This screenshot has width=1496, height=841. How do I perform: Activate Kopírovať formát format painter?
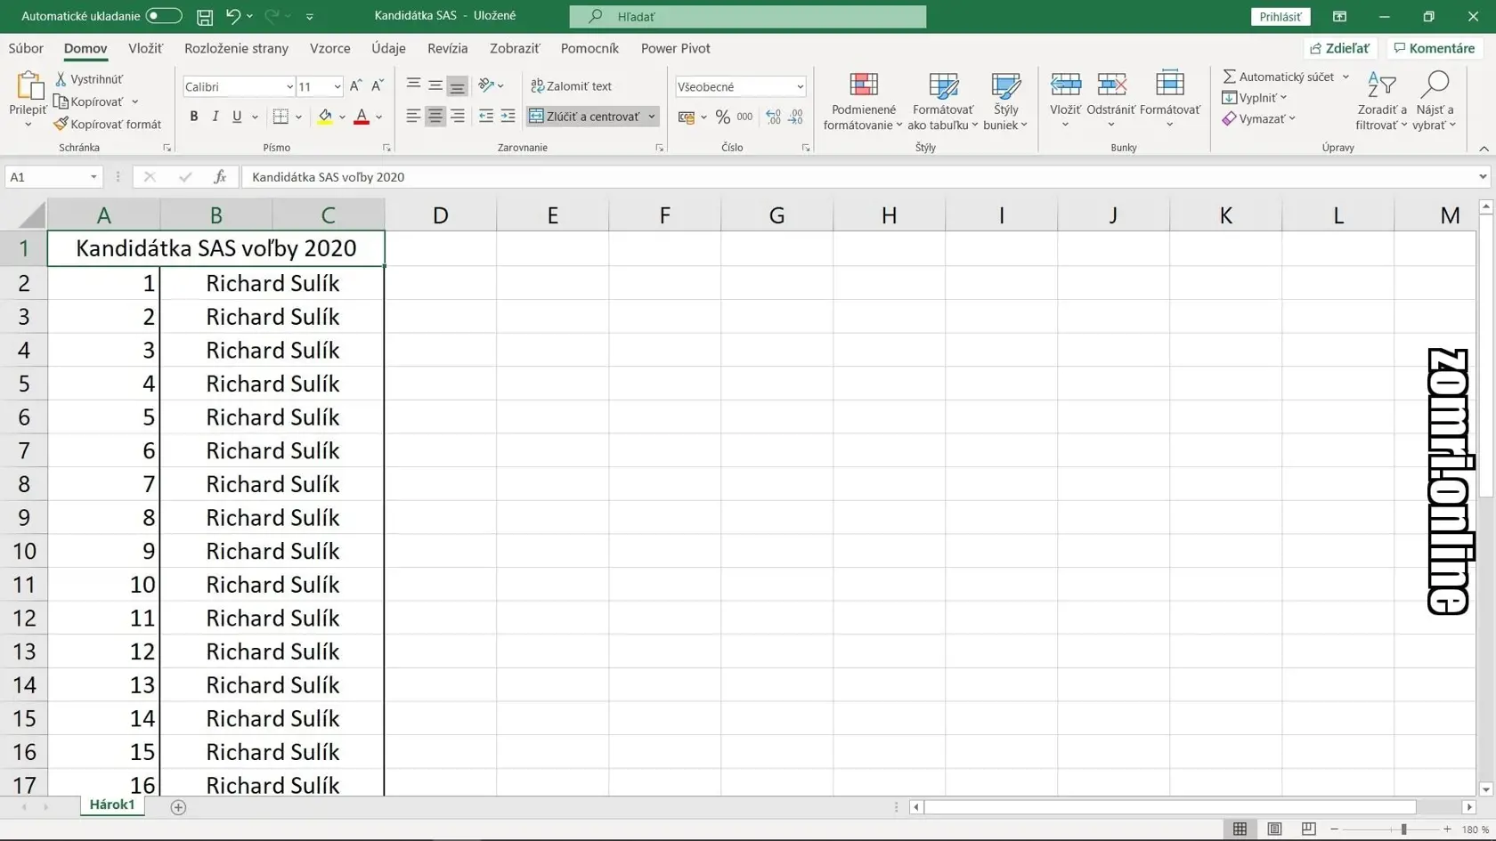point(108,125)
